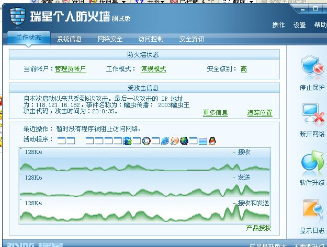Minimize the Rising firewall window
327x247 pixels.
pyautogui.click(x=303, y=9)
